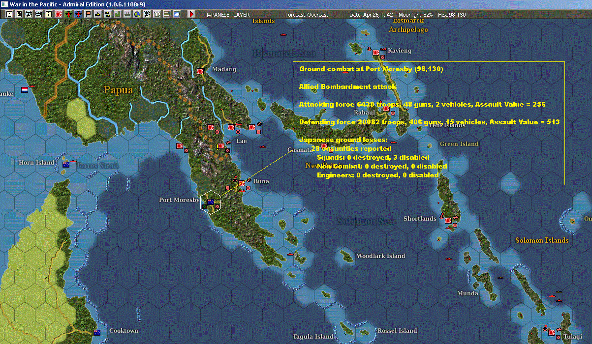The image size is (592, 344).
Task: Click the OP toolbar button
Action: pos(157,14)
